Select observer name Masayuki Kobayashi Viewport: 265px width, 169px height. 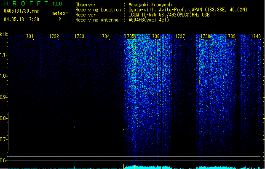pyautogui.click(x=151, y=5)
